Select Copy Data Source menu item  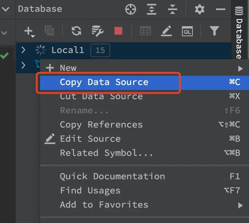click(104, 82)
